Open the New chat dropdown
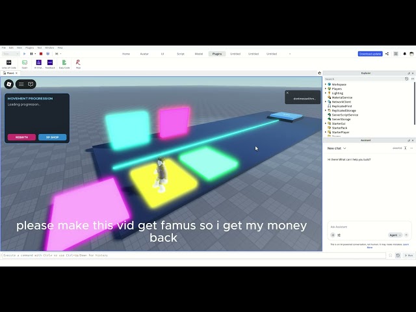This screenshot has height=312, width=416. [337, 148]
